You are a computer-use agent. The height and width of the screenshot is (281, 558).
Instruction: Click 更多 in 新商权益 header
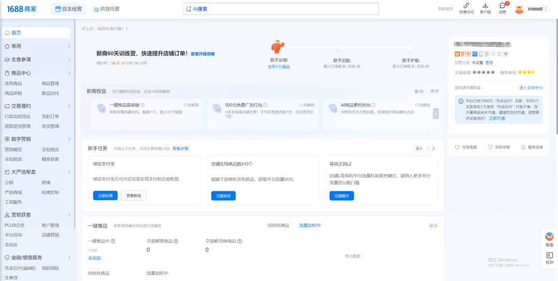coord(435,91)
